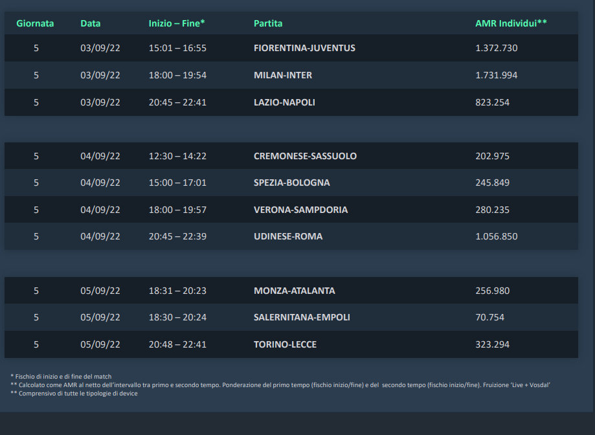Select the date 03/09/22 in the MILAN-INTER row

click(x=100, y=75)
